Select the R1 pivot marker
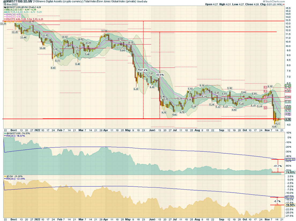This screenshot has height=221, width=296. point(265,91)
